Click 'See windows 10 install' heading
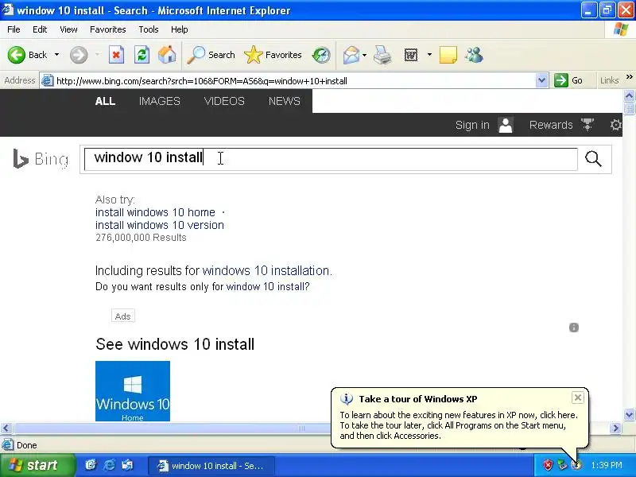Viewport: 636px width, 477px height. [175, 344]
